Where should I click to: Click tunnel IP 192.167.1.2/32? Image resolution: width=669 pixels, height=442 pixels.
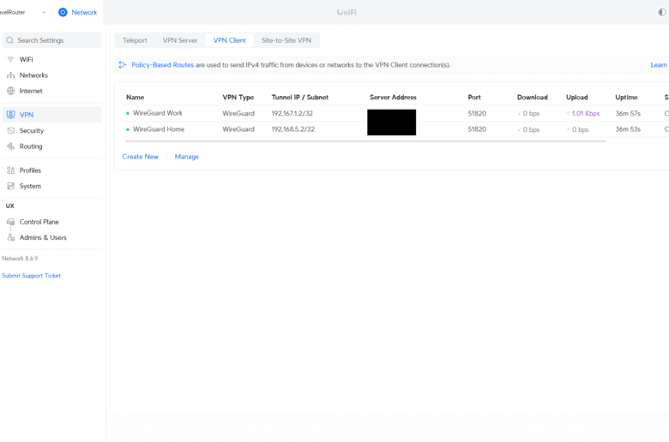pyautogui.click(x=292, y=113)
